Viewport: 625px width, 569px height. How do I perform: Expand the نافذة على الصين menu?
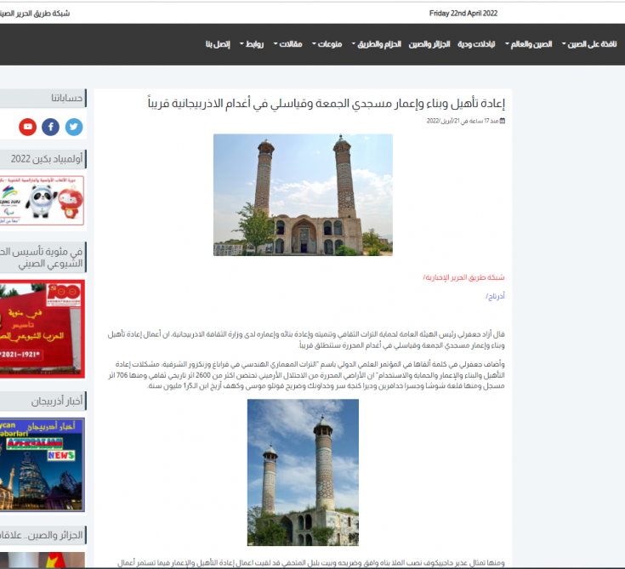(x=589, y=44)
